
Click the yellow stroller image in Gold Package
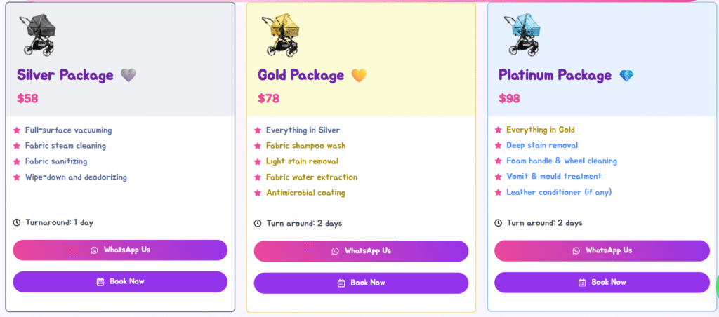(x=282, y=34)
